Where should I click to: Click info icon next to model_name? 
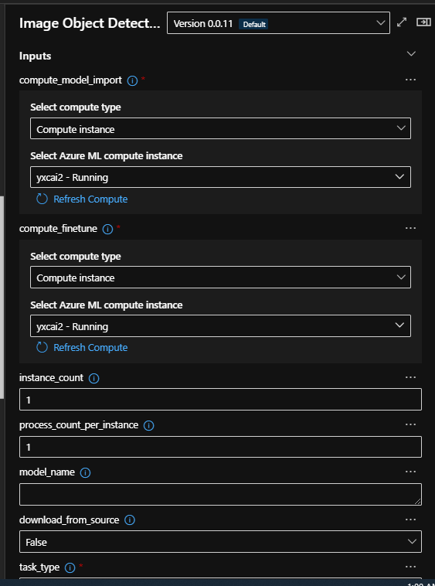pyautogui.click(x=85, y=473)
